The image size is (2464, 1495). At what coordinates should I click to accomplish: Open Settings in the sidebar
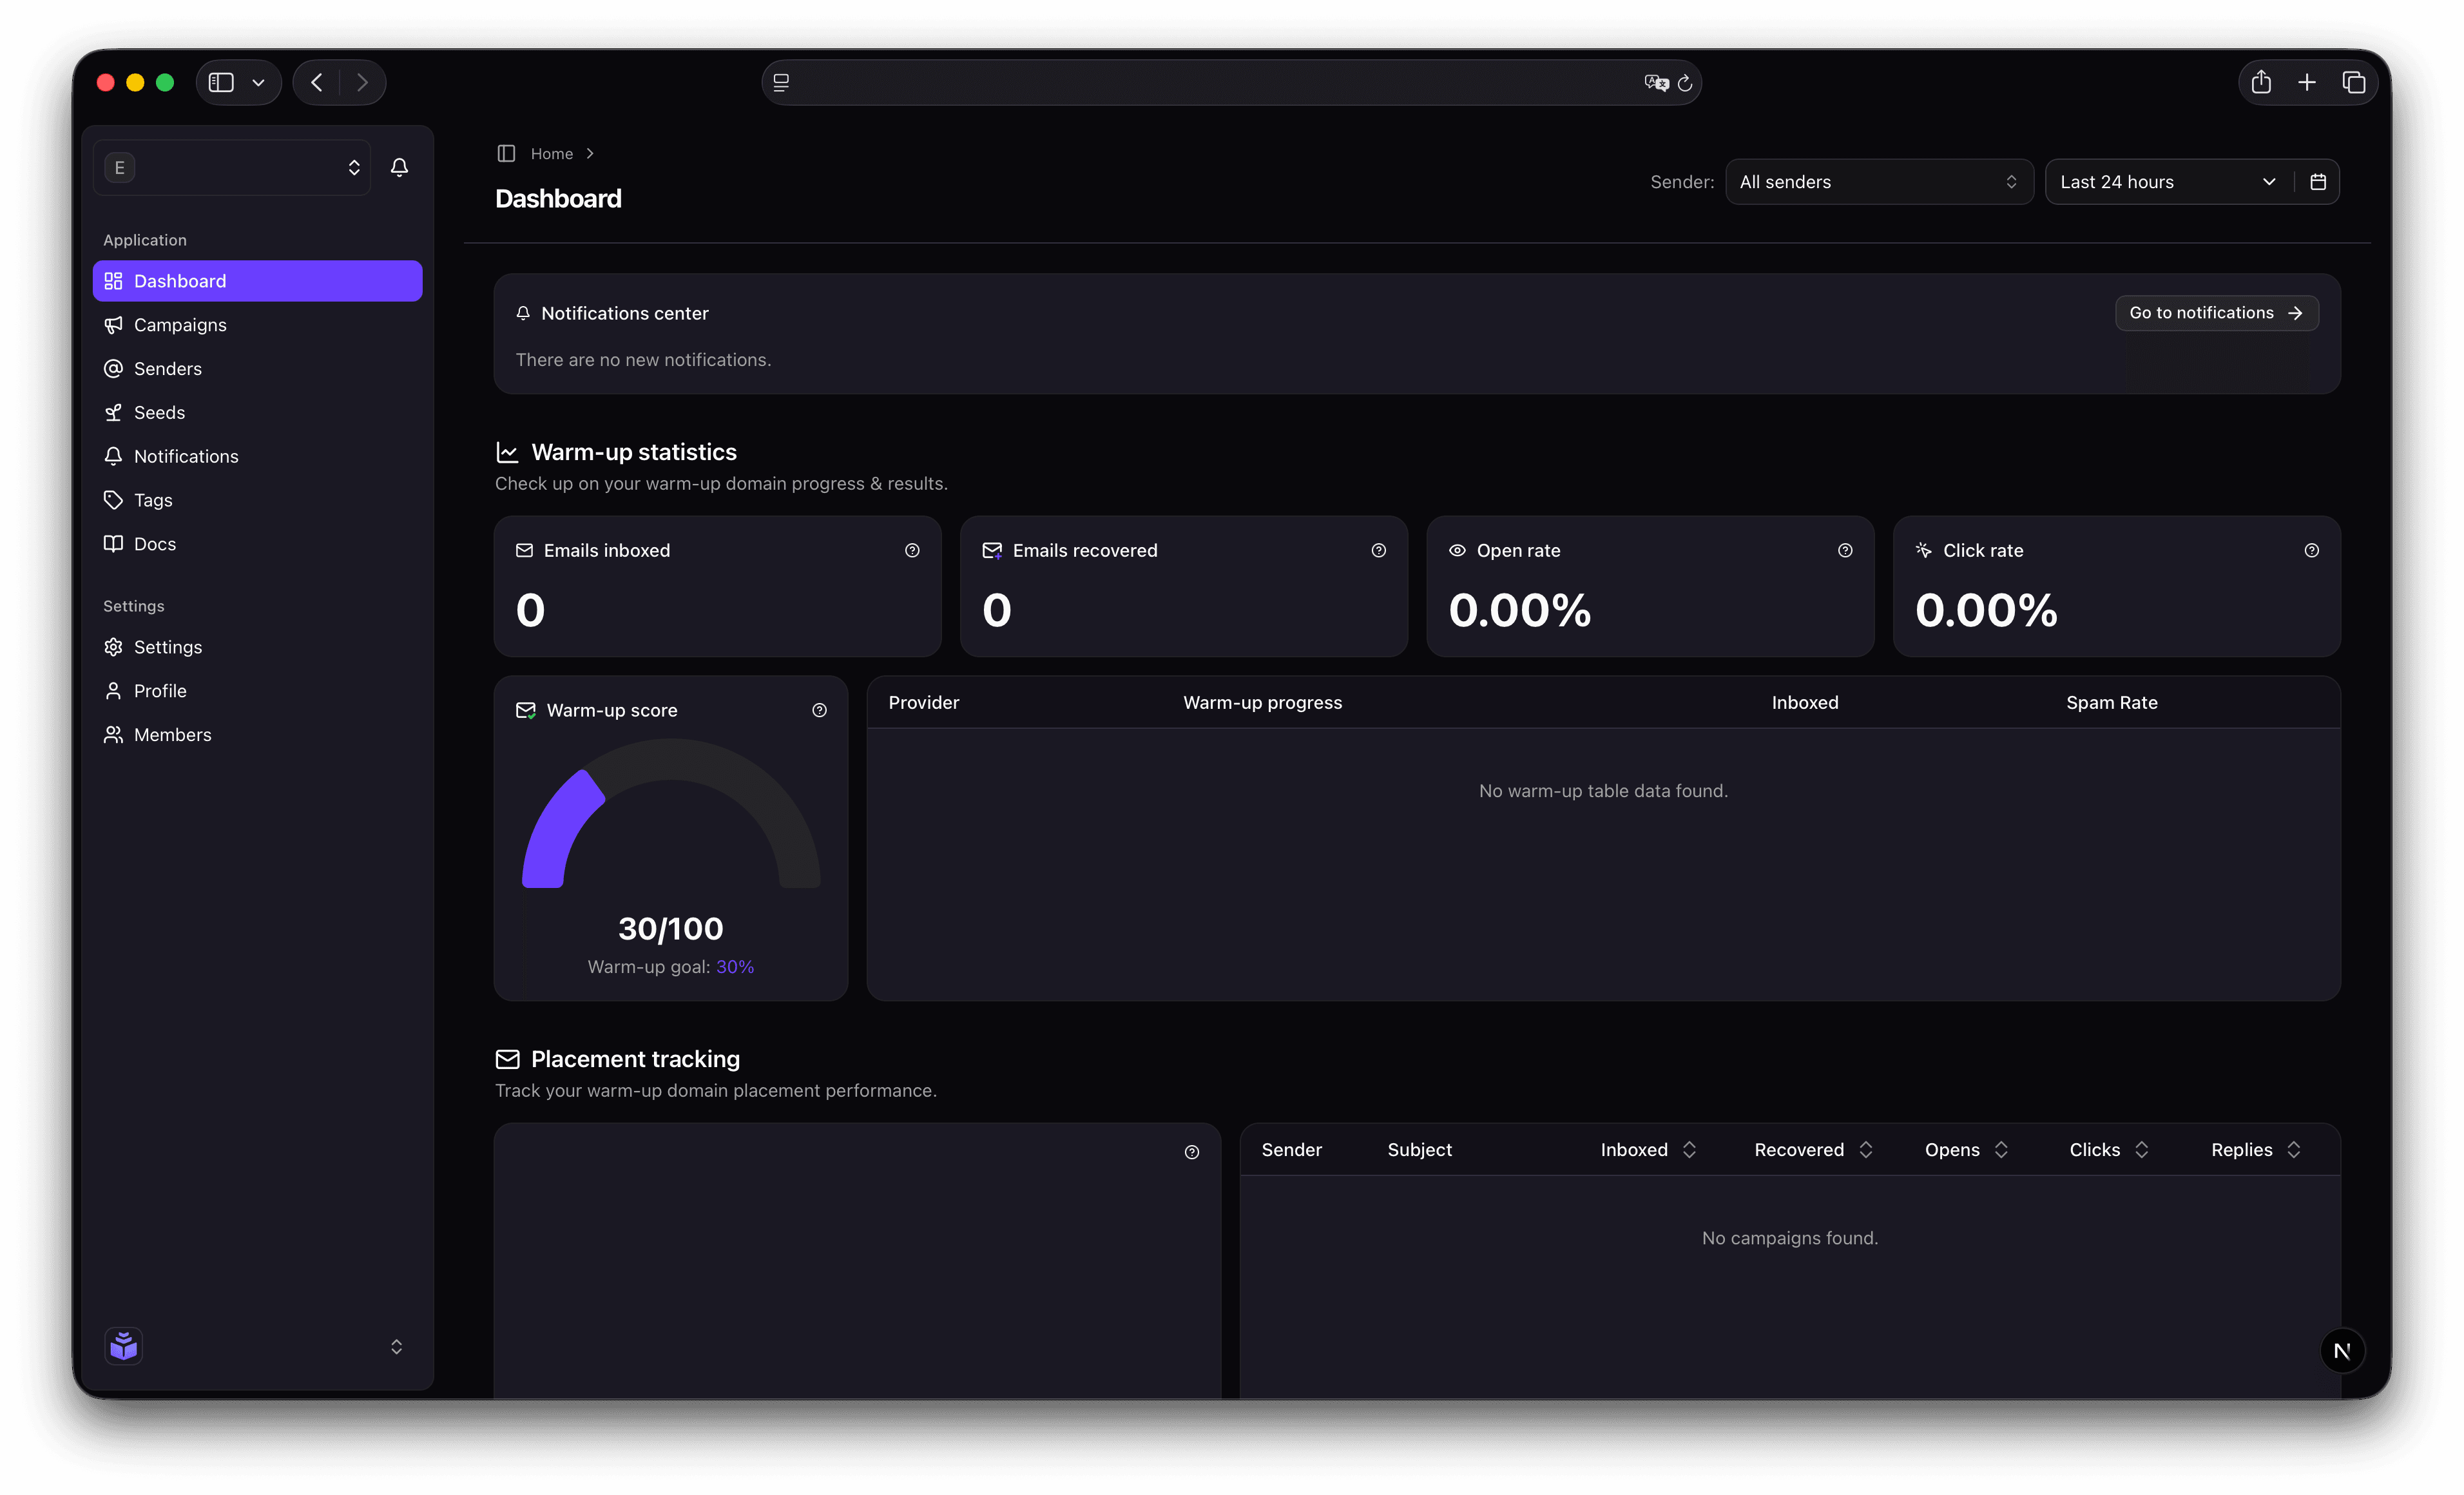[x=258, y=647]
